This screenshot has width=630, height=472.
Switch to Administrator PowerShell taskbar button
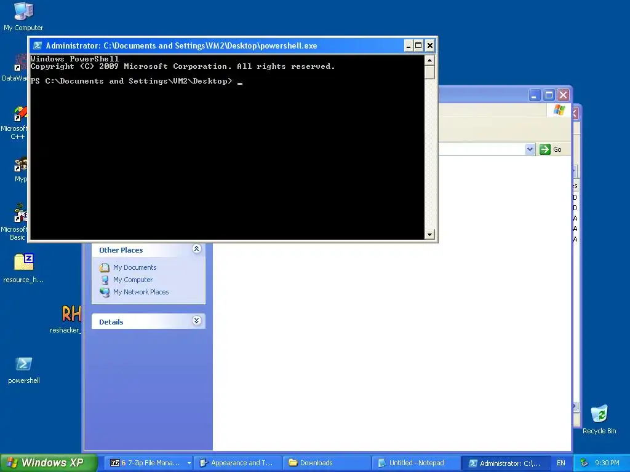coord(506,463)
